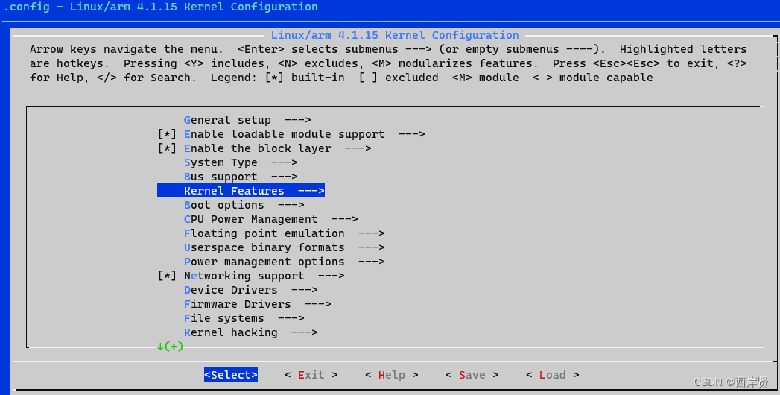Toggle Enable loadable module support checkbox

click(x=167, y=134)
